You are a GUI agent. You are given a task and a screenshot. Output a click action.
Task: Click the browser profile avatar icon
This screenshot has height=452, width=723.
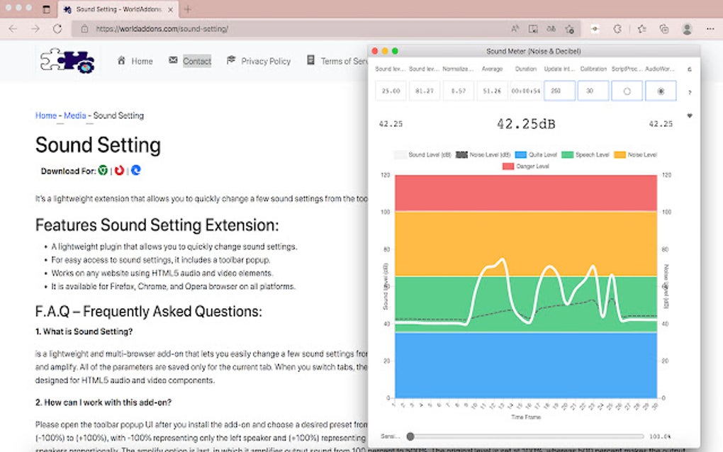[685, 29]
